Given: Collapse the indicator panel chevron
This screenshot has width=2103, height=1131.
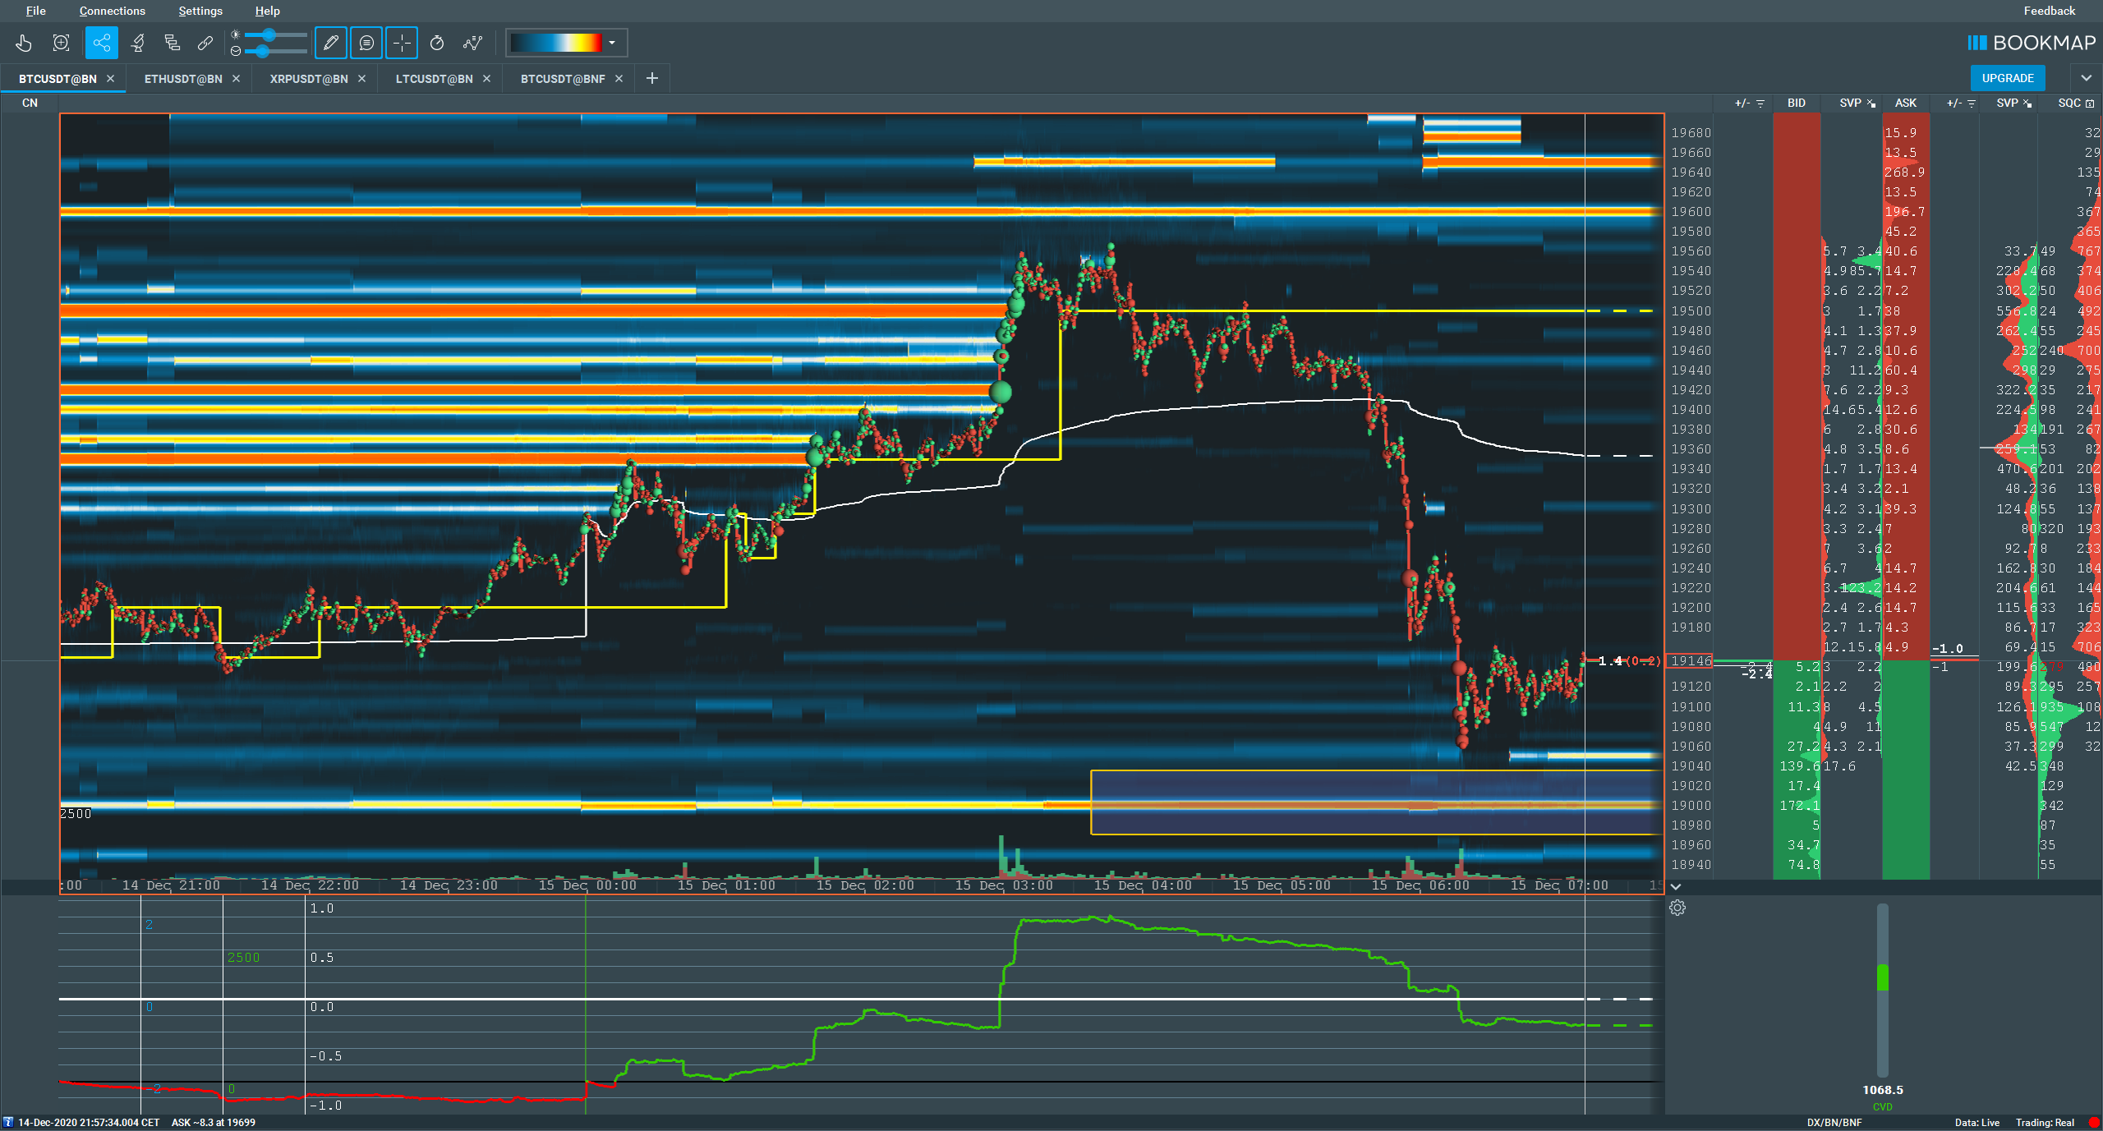Looking at the screenshot, I should [1676, 887].
